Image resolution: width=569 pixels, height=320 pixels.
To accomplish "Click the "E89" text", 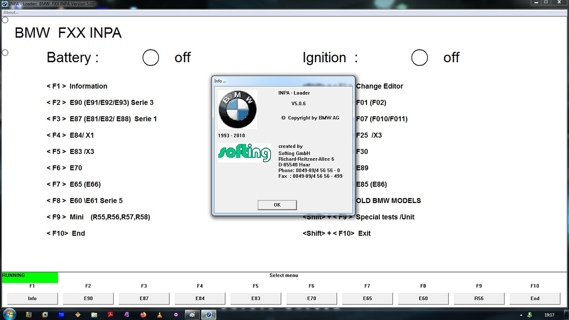I will (x=362, y=168).
